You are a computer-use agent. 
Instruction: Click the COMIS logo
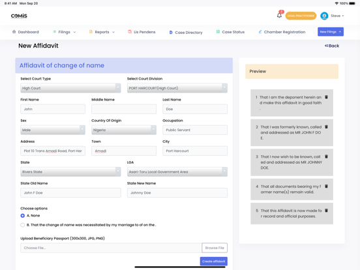19,16
